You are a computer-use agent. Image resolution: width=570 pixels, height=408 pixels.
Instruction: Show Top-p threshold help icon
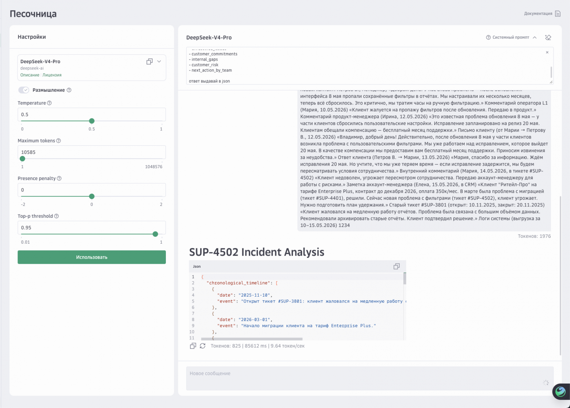(56, 216)
